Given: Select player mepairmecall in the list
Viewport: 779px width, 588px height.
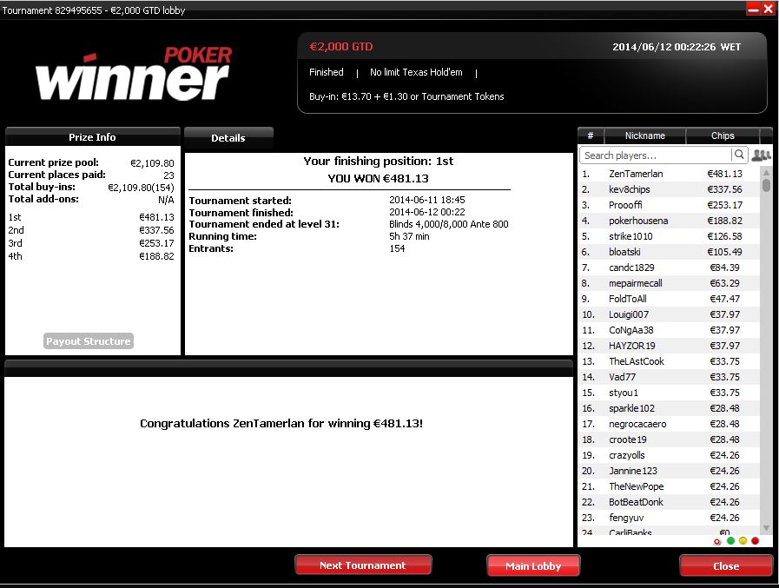Looking at the screenshot, I should coord(670,283).
